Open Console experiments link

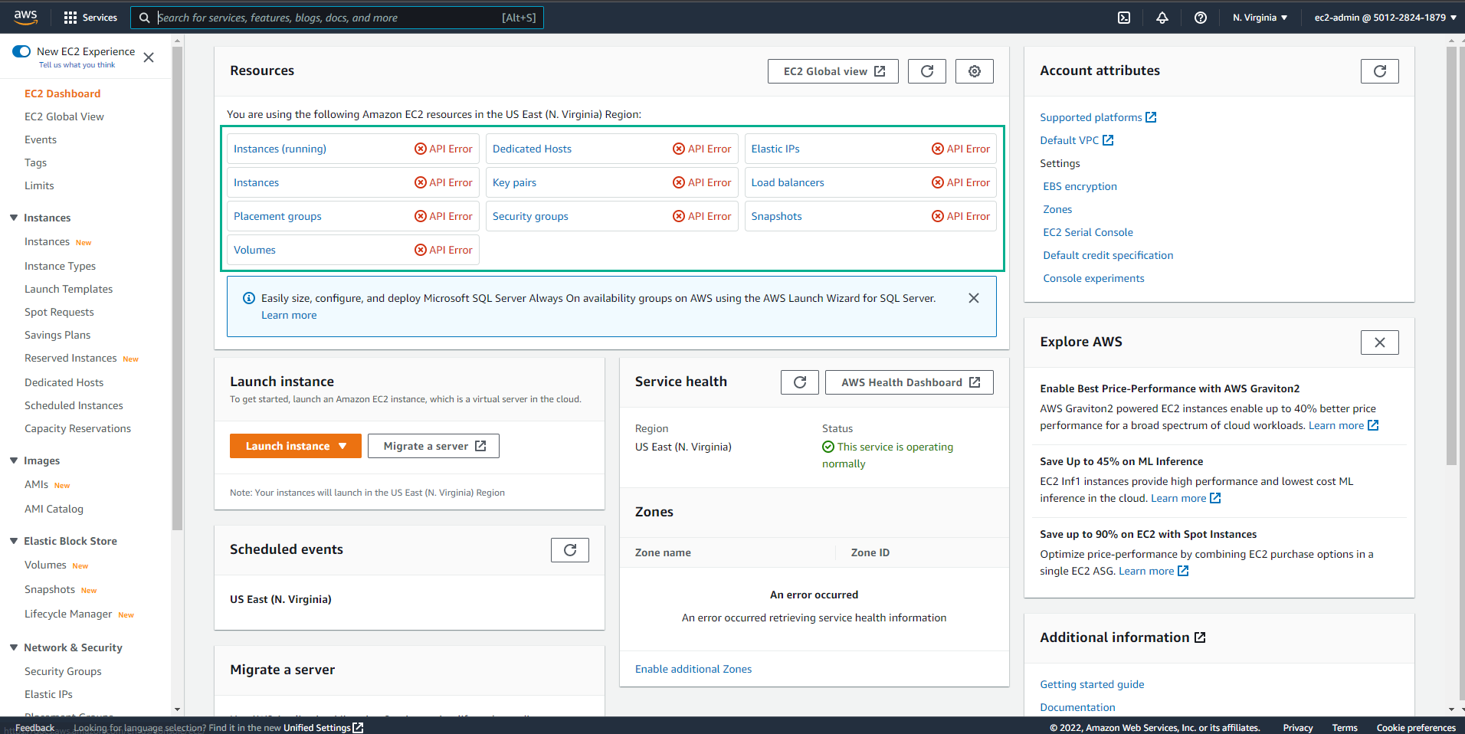pos(1093,278)
